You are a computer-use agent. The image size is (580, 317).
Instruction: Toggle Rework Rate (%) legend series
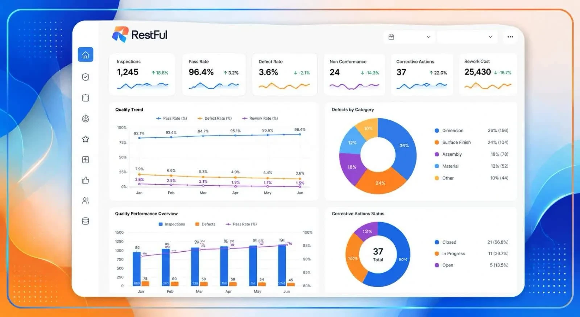click(x=260, y=118)
